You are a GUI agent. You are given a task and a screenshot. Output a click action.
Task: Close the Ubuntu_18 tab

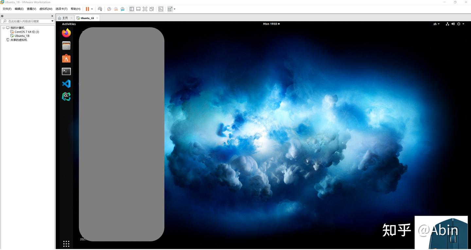click(x=97, y=18)
